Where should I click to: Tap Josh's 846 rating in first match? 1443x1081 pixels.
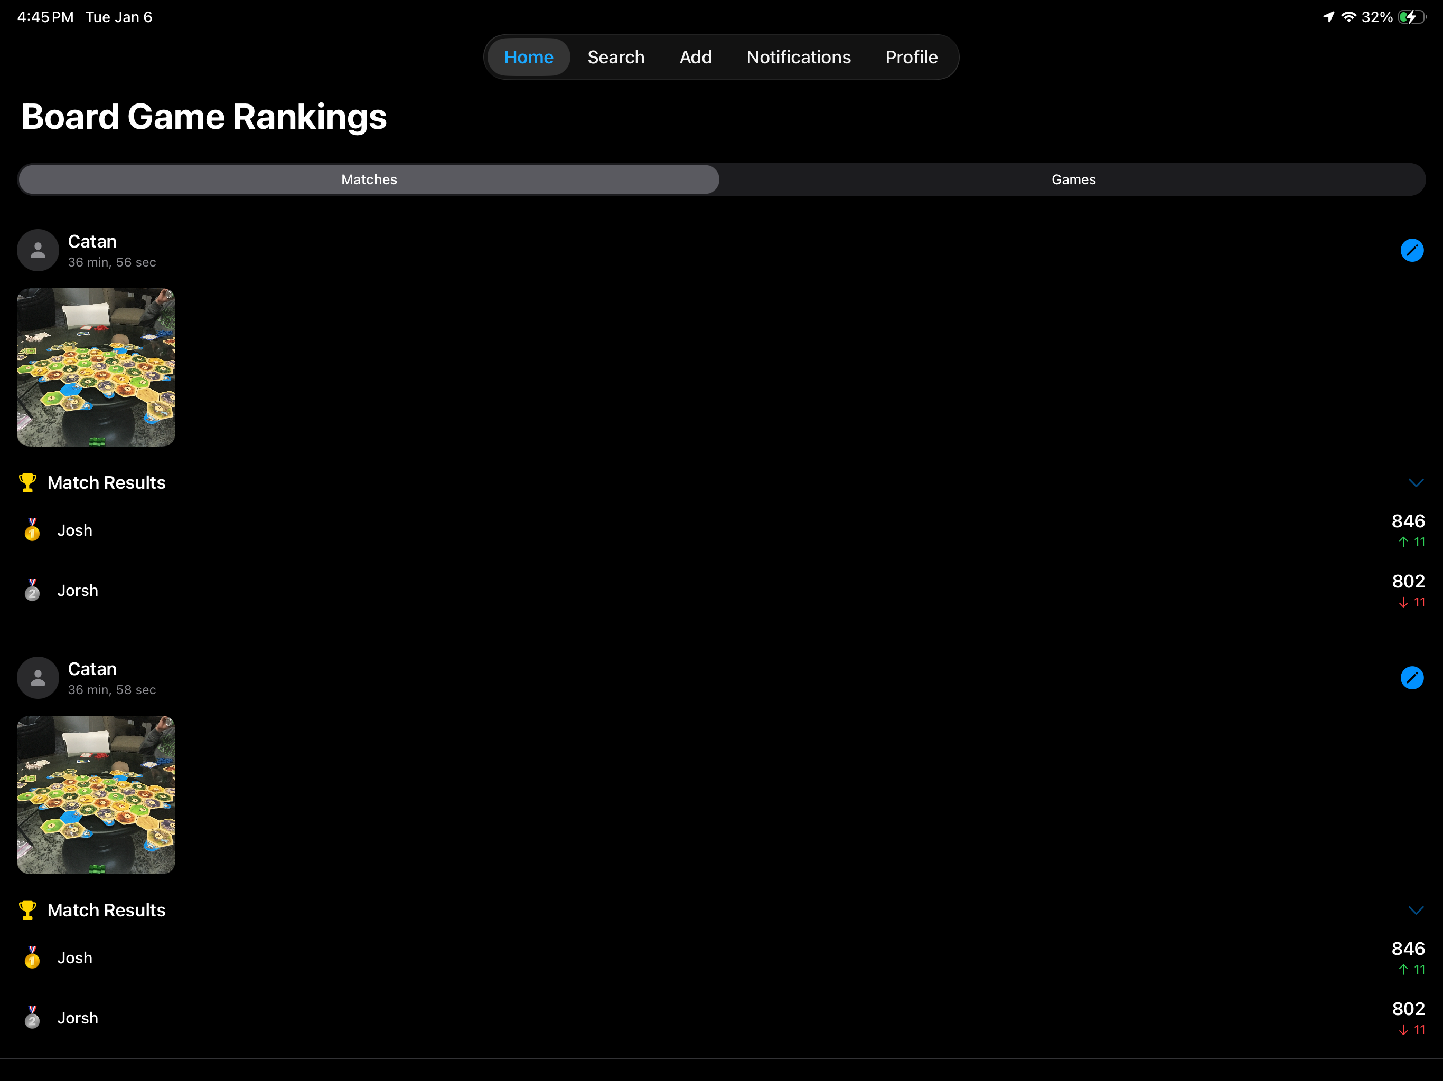[x=1408, y=521]
